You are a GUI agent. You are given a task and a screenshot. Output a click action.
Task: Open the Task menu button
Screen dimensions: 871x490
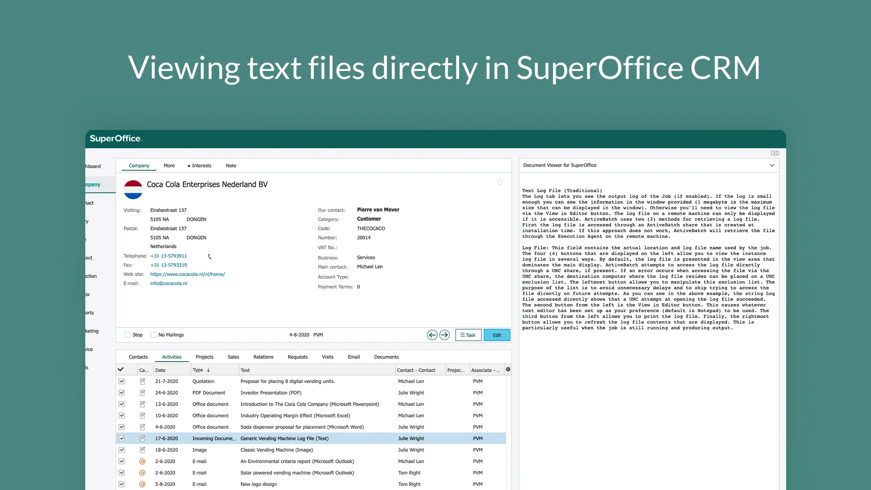(x=468, y=335)
